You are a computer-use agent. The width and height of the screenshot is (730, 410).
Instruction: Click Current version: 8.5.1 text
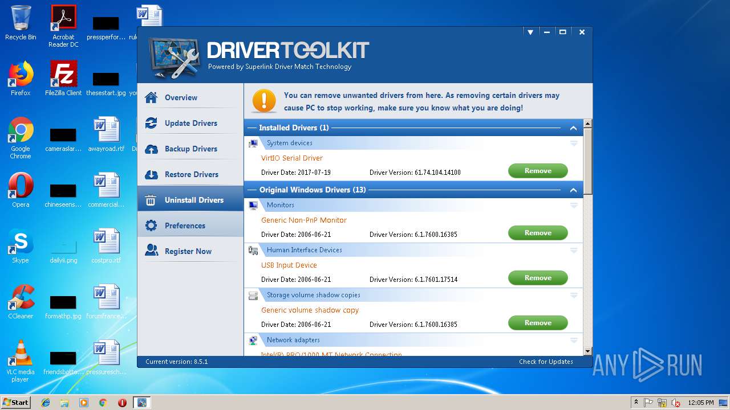(x=177, y=362)
